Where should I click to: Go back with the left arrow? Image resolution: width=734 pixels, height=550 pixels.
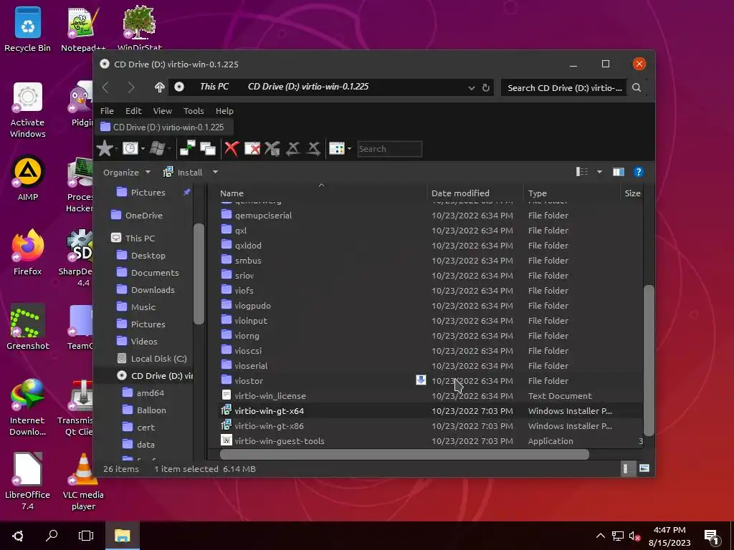tap(106, 87)
